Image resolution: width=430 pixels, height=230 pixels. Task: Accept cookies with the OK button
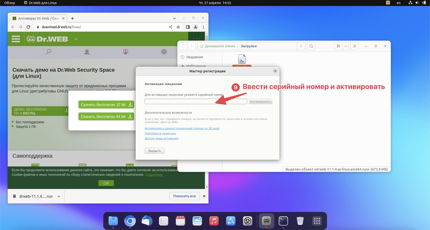click(x=106, y=183)
